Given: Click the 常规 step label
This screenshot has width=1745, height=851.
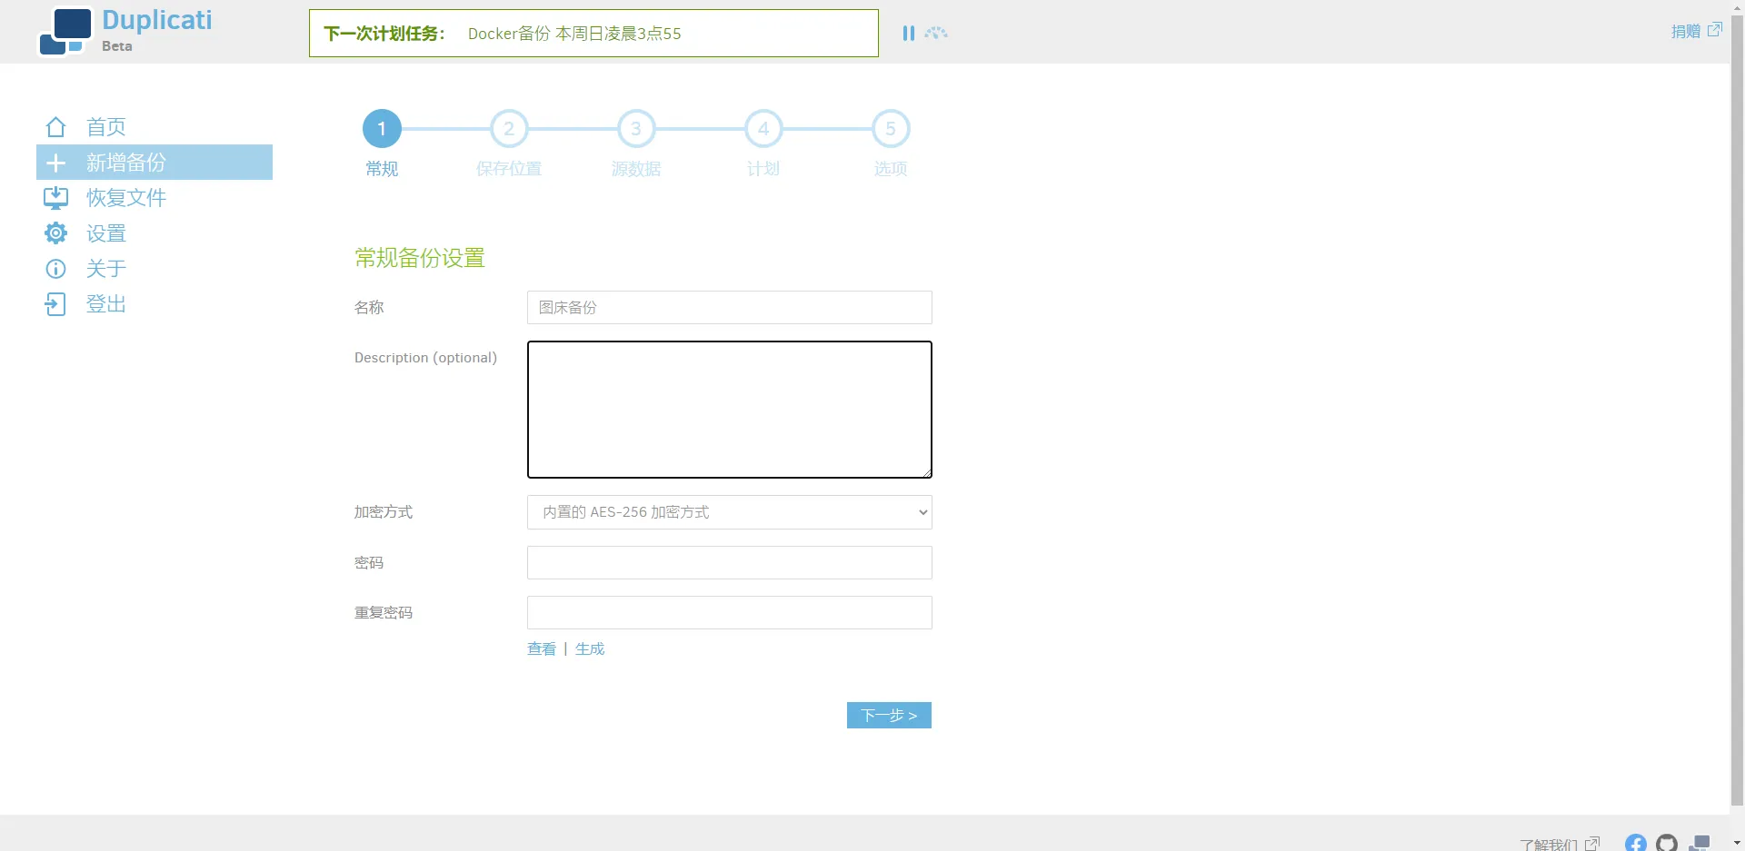Looking at the screenshot, I should [382, 169].
